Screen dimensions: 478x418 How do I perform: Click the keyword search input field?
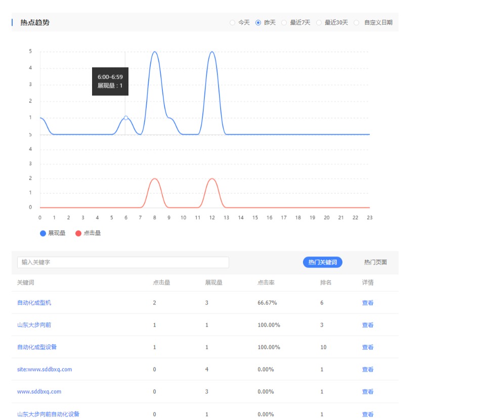pos(123,262)
